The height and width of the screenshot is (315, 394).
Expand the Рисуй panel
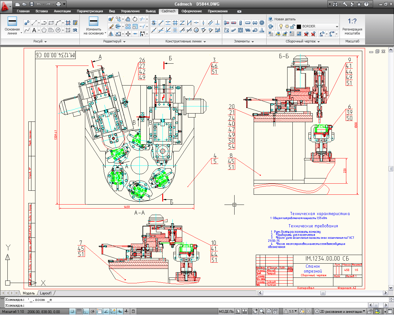coord(40,41)
